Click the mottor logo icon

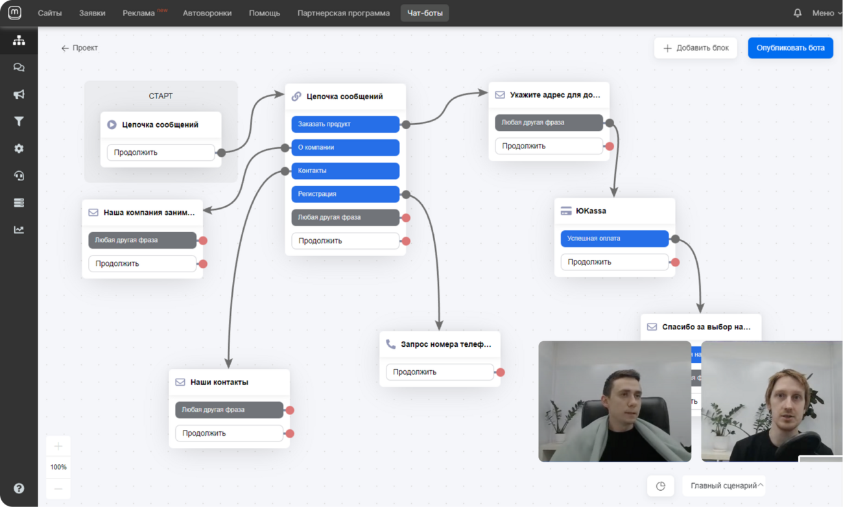point(14,12)
